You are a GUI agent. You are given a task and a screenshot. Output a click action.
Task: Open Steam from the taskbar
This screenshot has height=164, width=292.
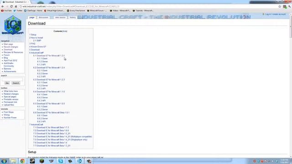(x=32, y=161)
